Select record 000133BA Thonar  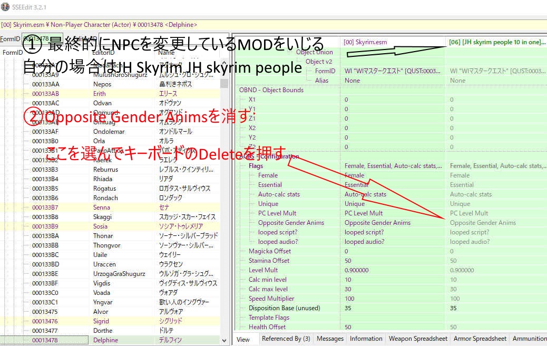click(x=110, y=236)
